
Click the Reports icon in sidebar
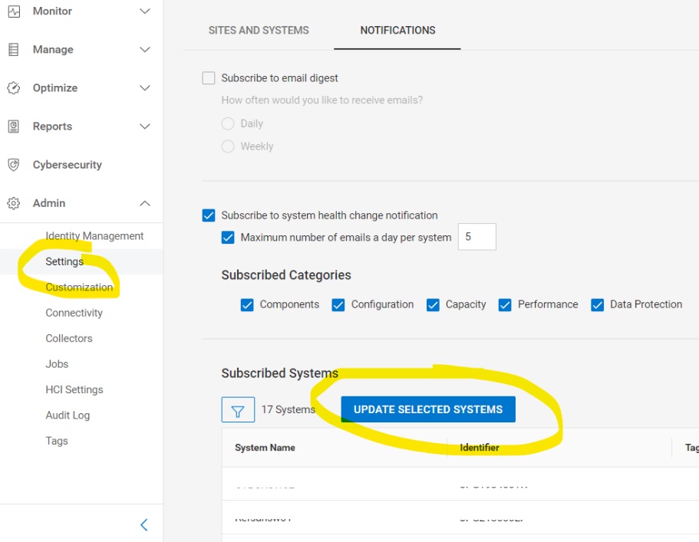[14, 126]
